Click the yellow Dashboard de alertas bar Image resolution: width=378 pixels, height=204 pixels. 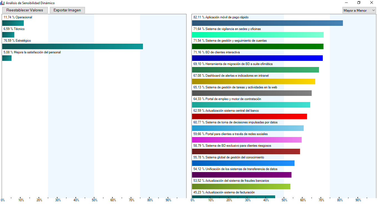254,81
